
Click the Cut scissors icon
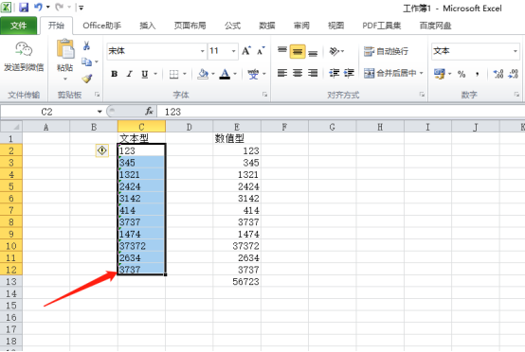click(x=87, y=45)
